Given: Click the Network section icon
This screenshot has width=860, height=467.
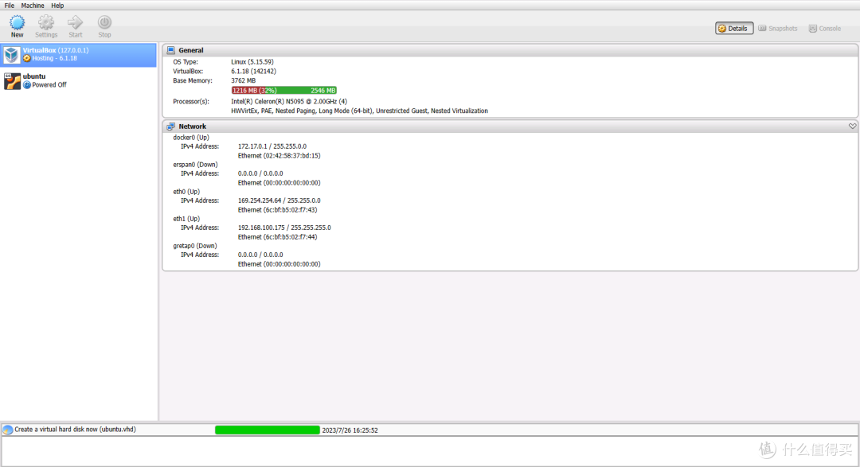Looking at the screenshot, I should coord(170,126).
